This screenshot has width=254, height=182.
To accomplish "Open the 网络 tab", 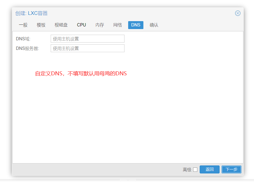I will click(118, 25).
